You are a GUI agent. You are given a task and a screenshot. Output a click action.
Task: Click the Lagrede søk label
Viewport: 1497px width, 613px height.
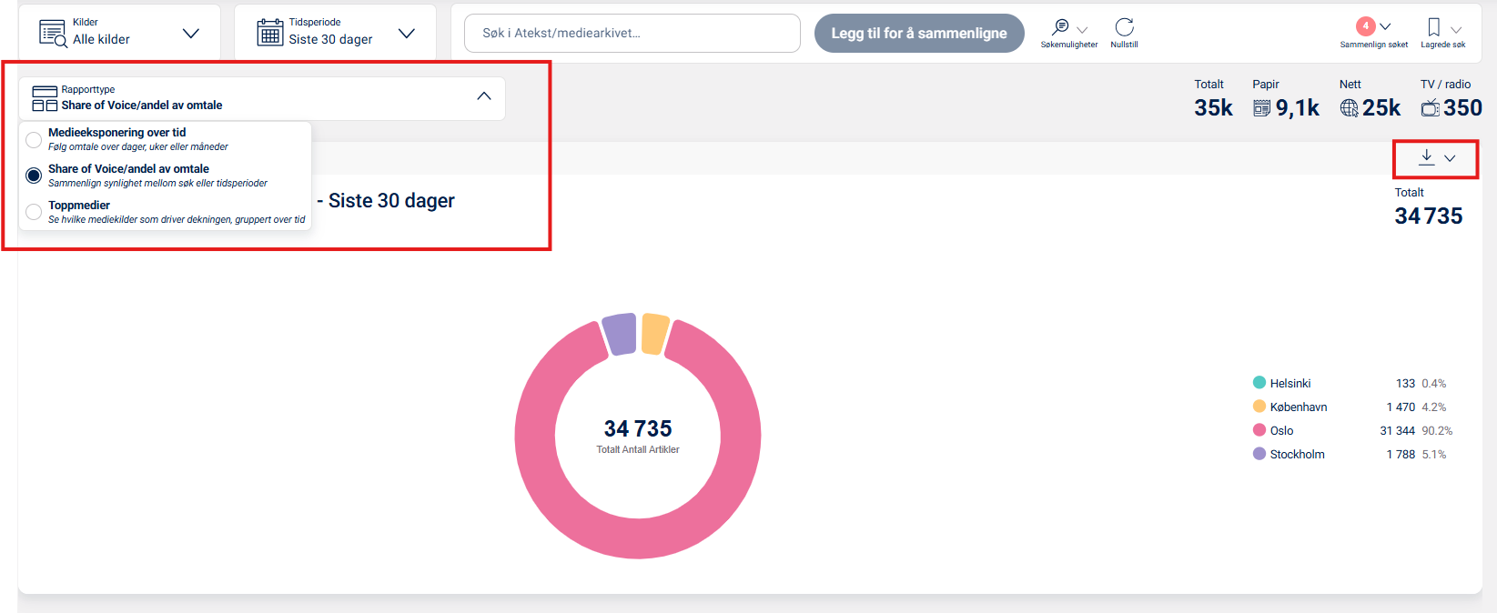1443,45
